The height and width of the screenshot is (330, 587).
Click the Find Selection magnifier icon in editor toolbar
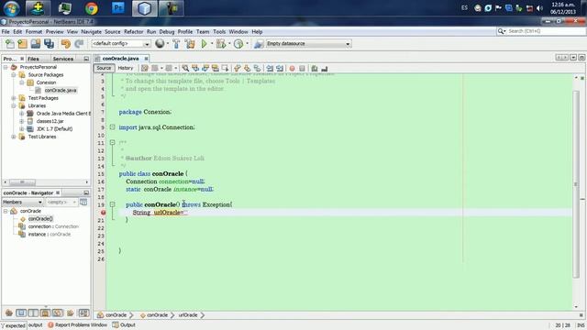pyautogui.click(x=185, y=68)
